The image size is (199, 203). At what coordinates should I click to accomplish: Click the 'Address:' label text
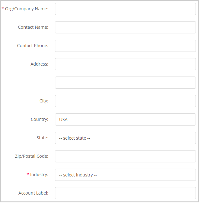[x=39, y=64]
